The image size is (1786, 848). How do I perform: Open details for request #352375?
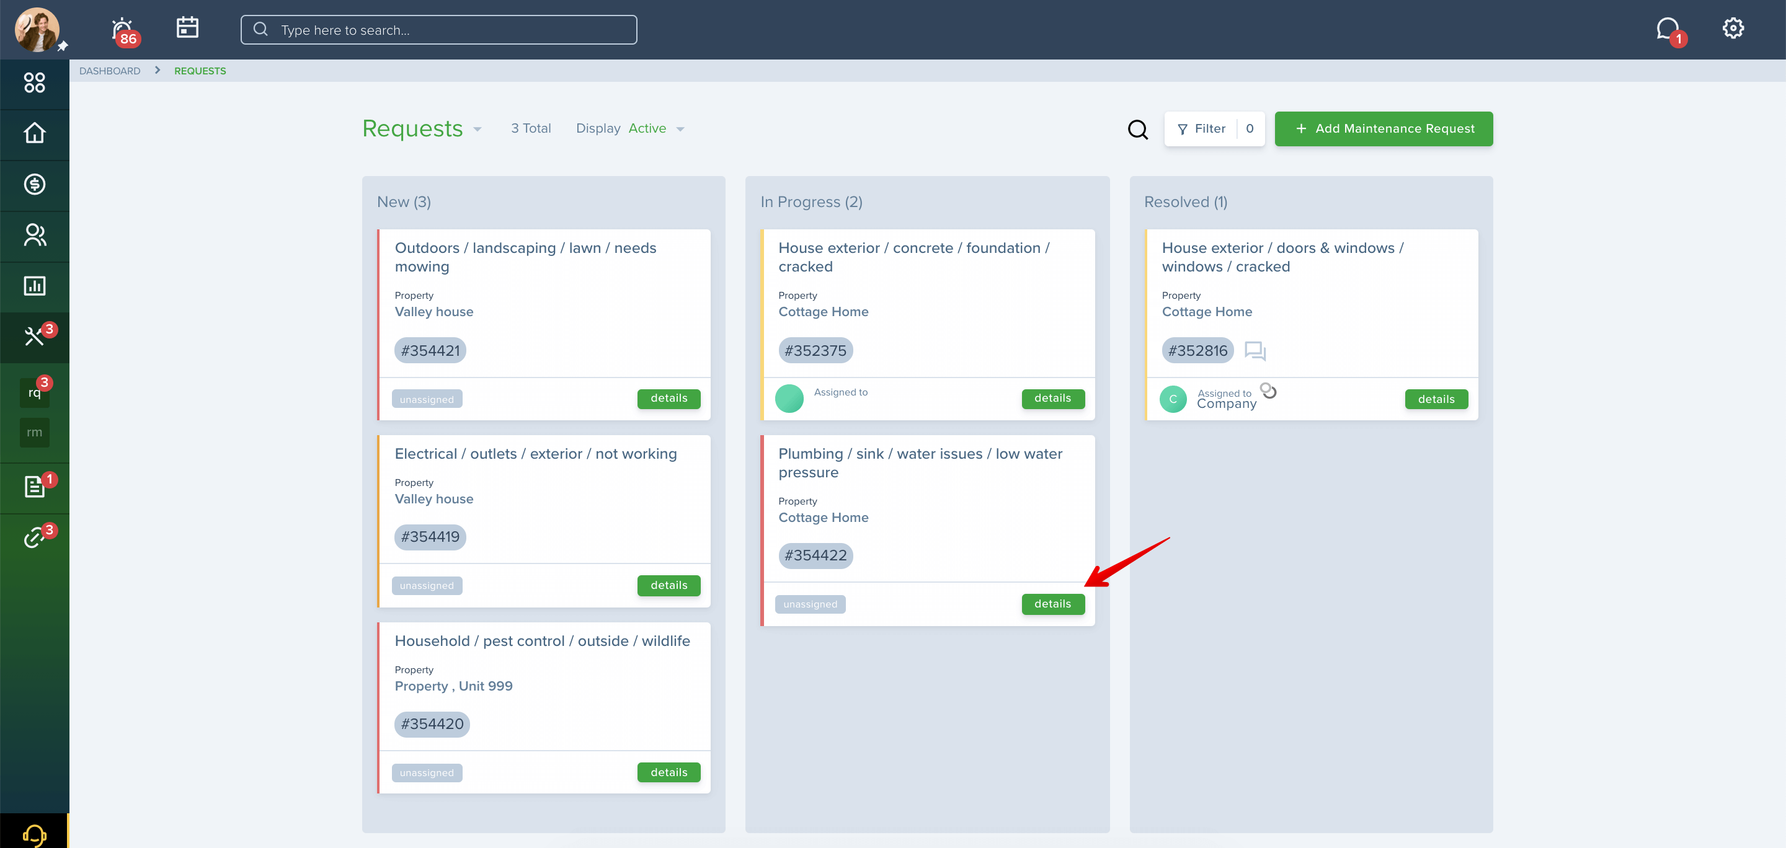[x=1052, y=399]
